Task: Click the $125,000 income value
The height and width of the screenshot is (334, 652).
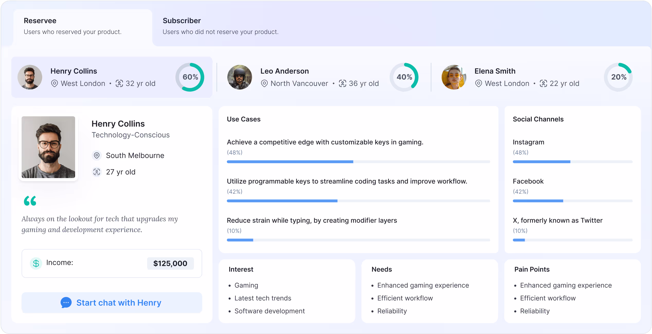Action: pyautogui.click(x=170, y=263)
